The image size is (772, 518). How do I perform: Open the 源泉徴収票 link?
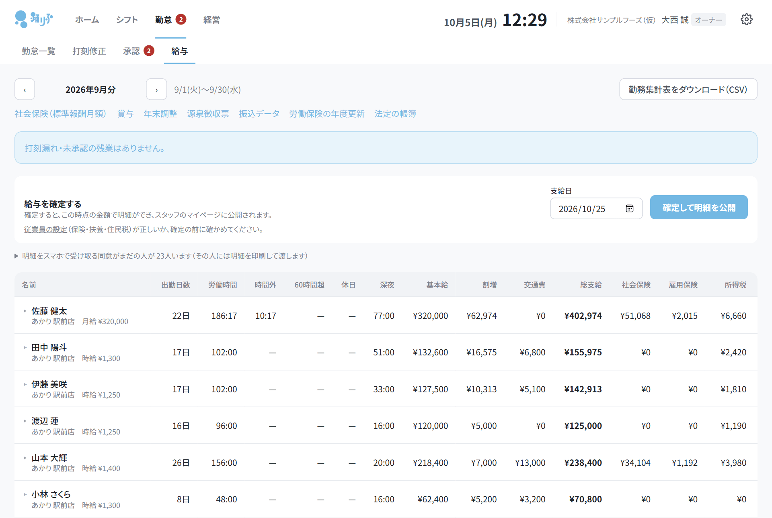(x=208, y=114)
